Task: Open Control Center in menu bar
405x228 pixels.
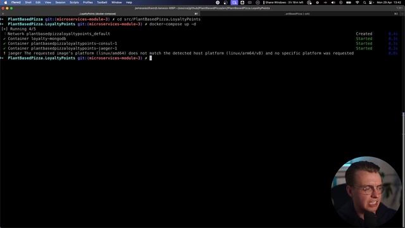Action: pos(371,3)
